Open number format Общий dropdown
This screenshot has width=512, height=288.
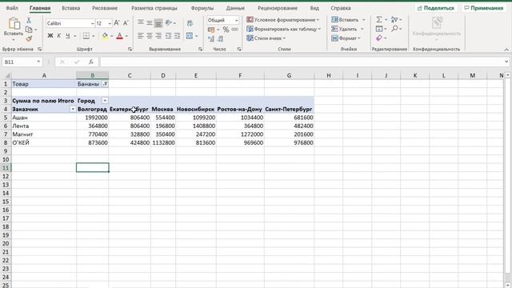tap(237, 20)
